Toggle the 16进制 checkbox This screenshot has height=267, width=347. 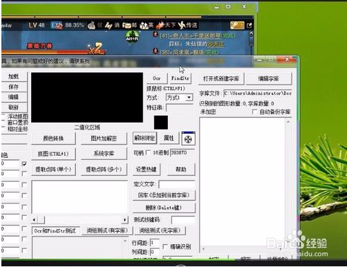(x=149, y=152)
